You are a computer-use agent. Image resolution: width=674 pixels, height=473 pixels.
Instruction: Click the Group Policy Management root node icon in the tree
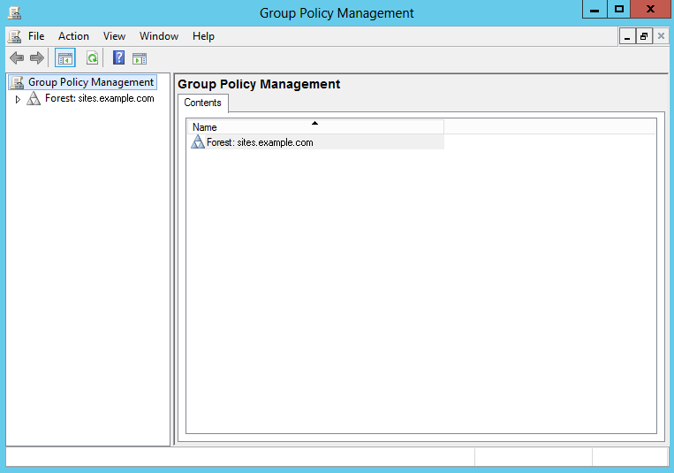17,82
